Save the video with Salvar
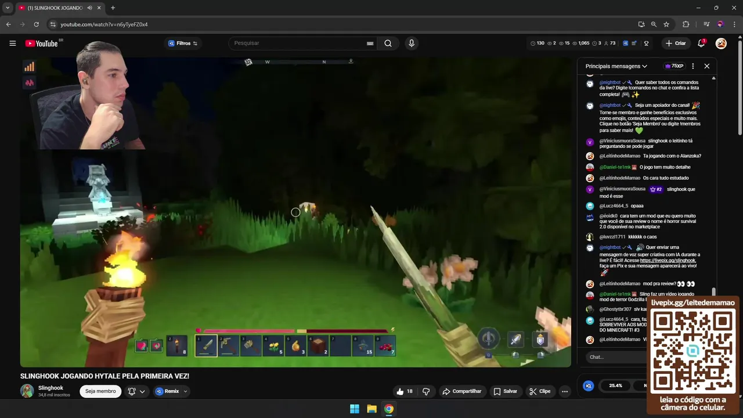The height and width of the screenshot is (418, 743). 505,391
